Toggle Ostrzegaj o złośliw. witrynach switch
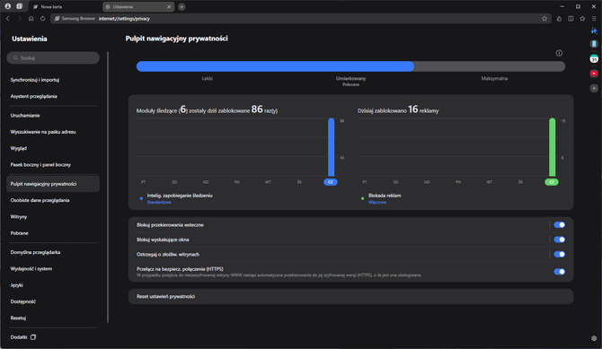The width and height of the screenshot is (602, 349). tap(560, 254)
